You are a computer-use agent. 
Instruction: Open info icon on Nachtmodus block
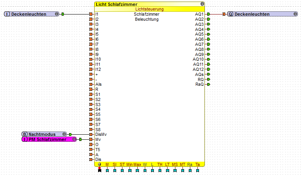pos(64,134)
